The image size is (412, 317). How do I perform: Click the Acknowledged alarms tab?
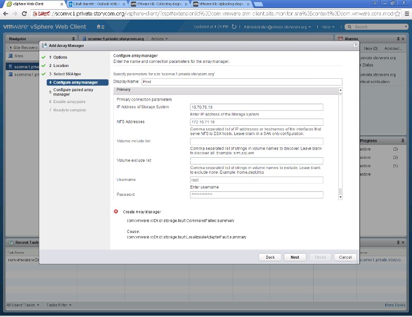point(393,48)
